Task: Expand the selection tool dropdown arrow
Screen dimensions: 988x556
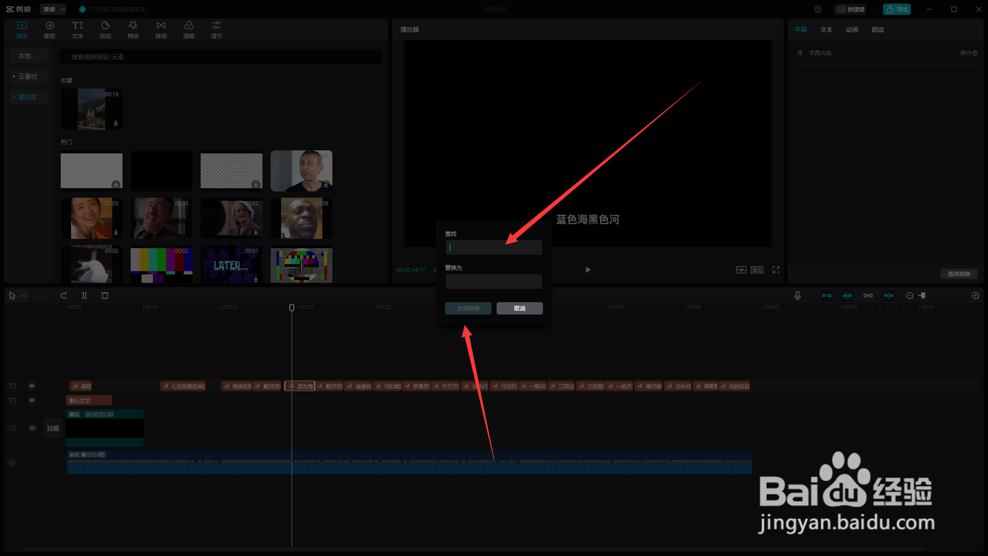Action: click(x=24, y=296)
